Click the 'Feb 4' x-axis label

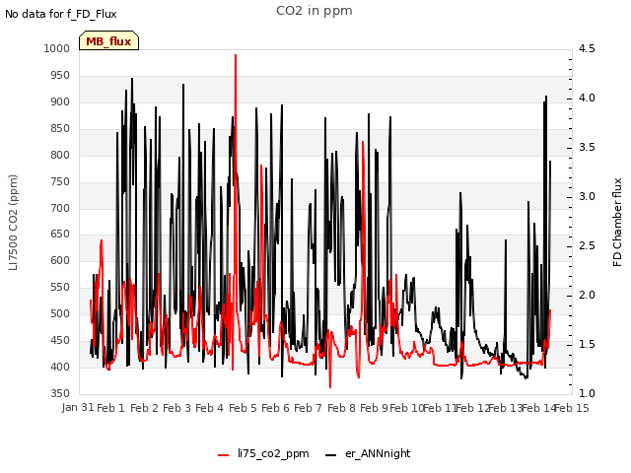209,408
